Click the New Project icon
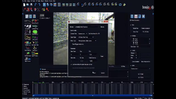The height and width of the screenshot is (99, 176). (24, 5)
